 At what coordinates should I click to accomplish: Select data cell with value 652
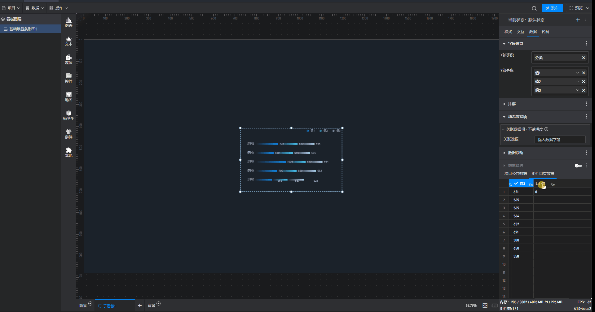pos(522,224)
